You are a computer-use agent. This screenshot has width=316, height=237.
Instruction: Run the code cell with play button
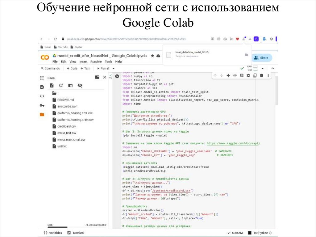click(117, 76)
